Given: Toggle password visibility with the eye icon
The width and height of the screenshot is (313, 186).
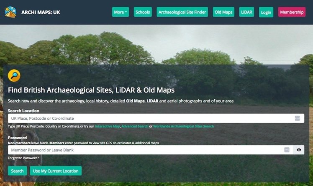Looking at the screenshot, I should [x=299, y=150].
